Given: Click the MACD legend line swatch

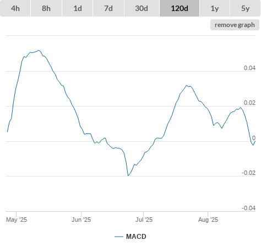Looking at the screenshot, I should (119, 237).
